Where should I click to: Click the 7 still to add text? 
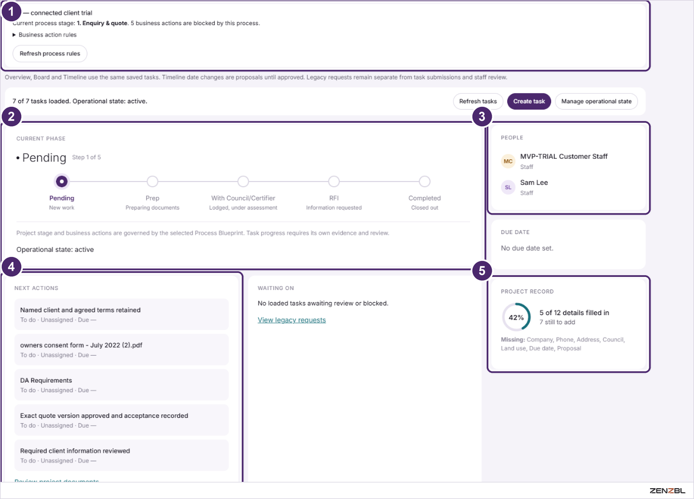557,322
